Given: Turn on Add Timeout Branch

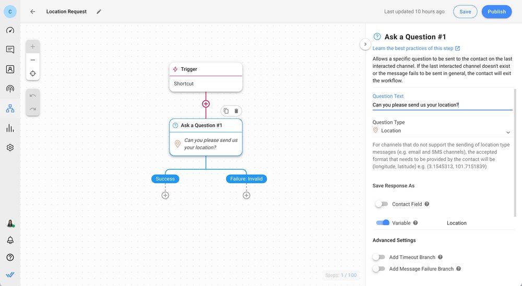Looking at the screenshot, I should (379, 257).
